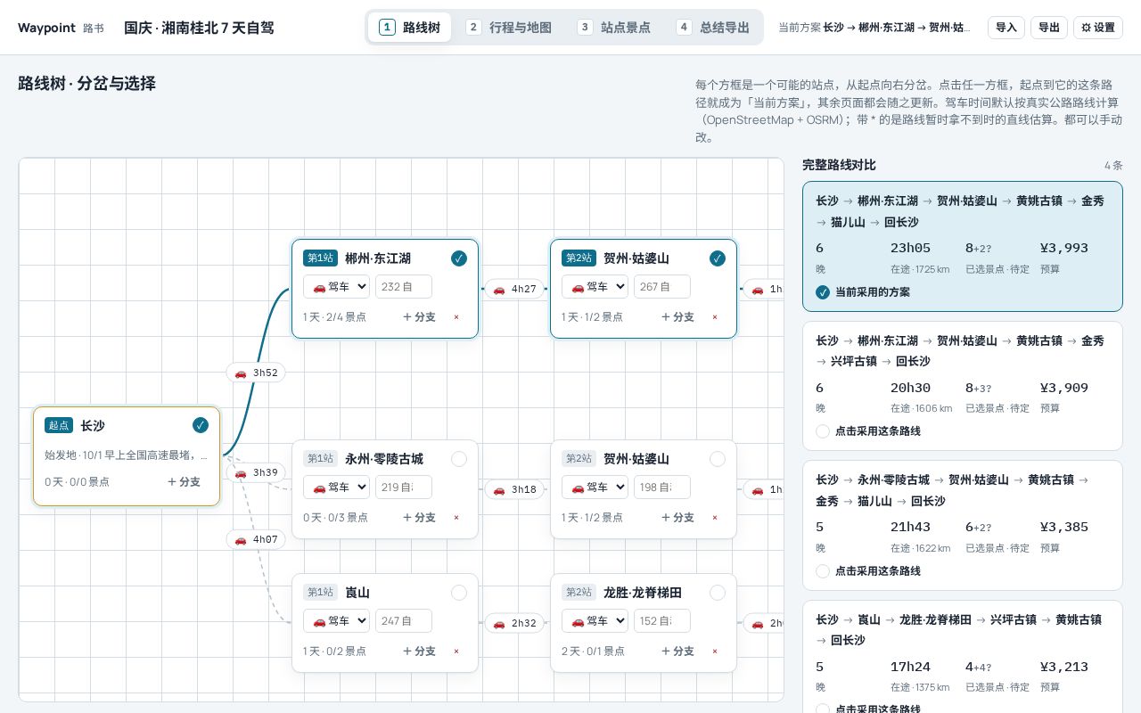
Task: Add branch on 永州·零陵古城 card
Action: [x=419, y=518]
